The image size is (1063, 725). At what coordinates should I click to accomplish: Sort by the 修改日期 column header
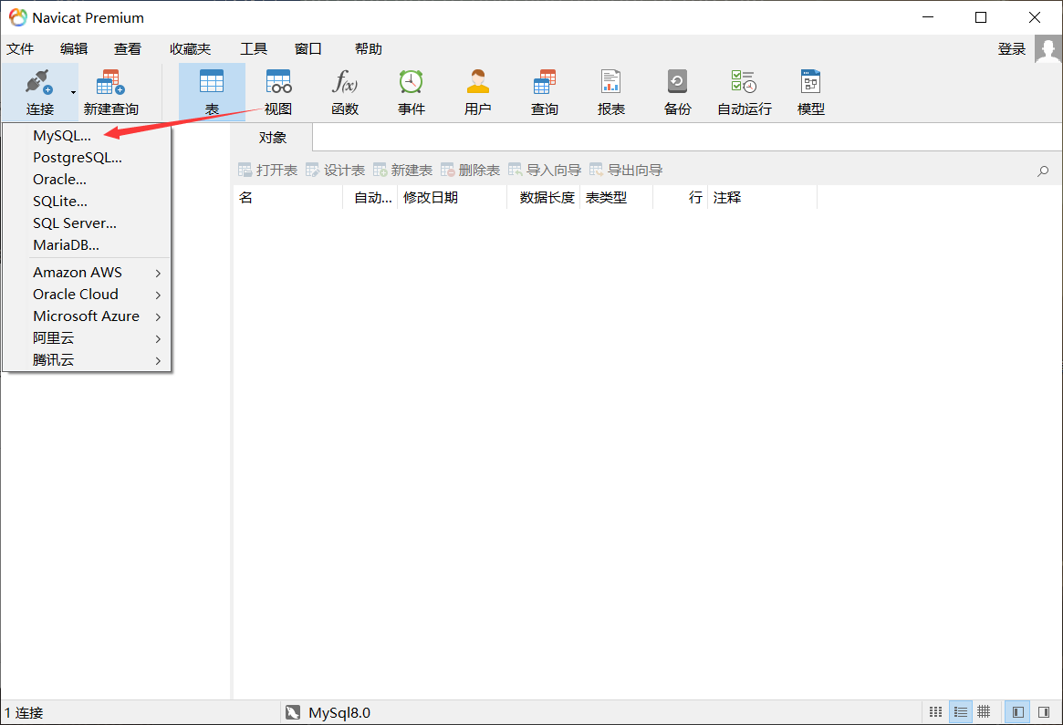(453, 198)
